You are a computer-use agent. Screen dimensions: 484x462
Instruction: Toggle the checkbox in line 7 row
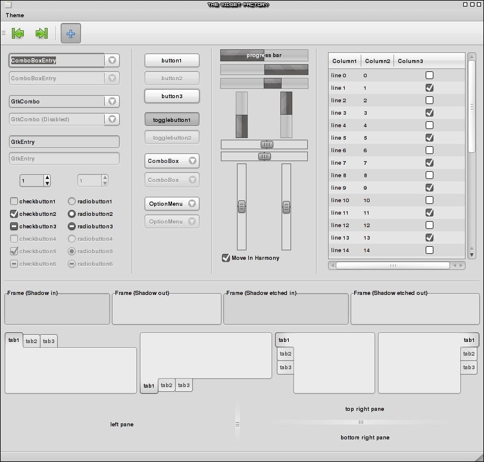pyautogui.click(x=429, y=163)
